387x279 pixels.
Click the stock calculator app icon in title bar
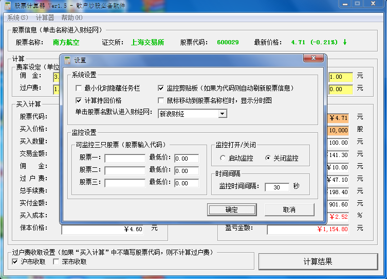[7, 6]
